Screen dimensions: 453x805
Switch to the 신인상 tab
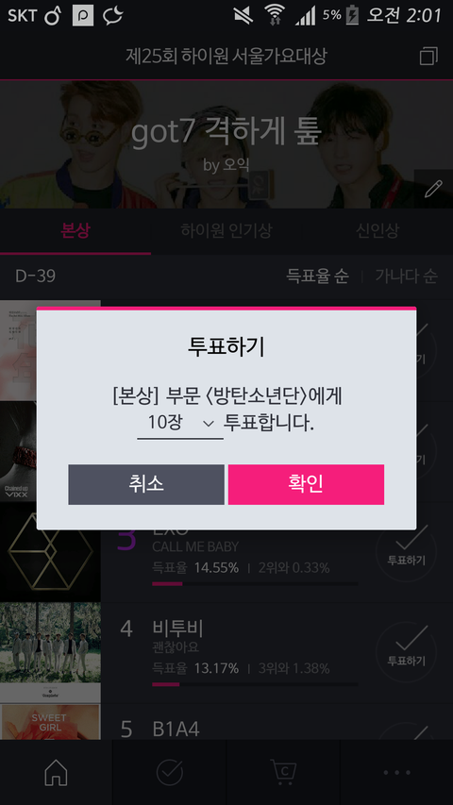(x=377, y=230)
